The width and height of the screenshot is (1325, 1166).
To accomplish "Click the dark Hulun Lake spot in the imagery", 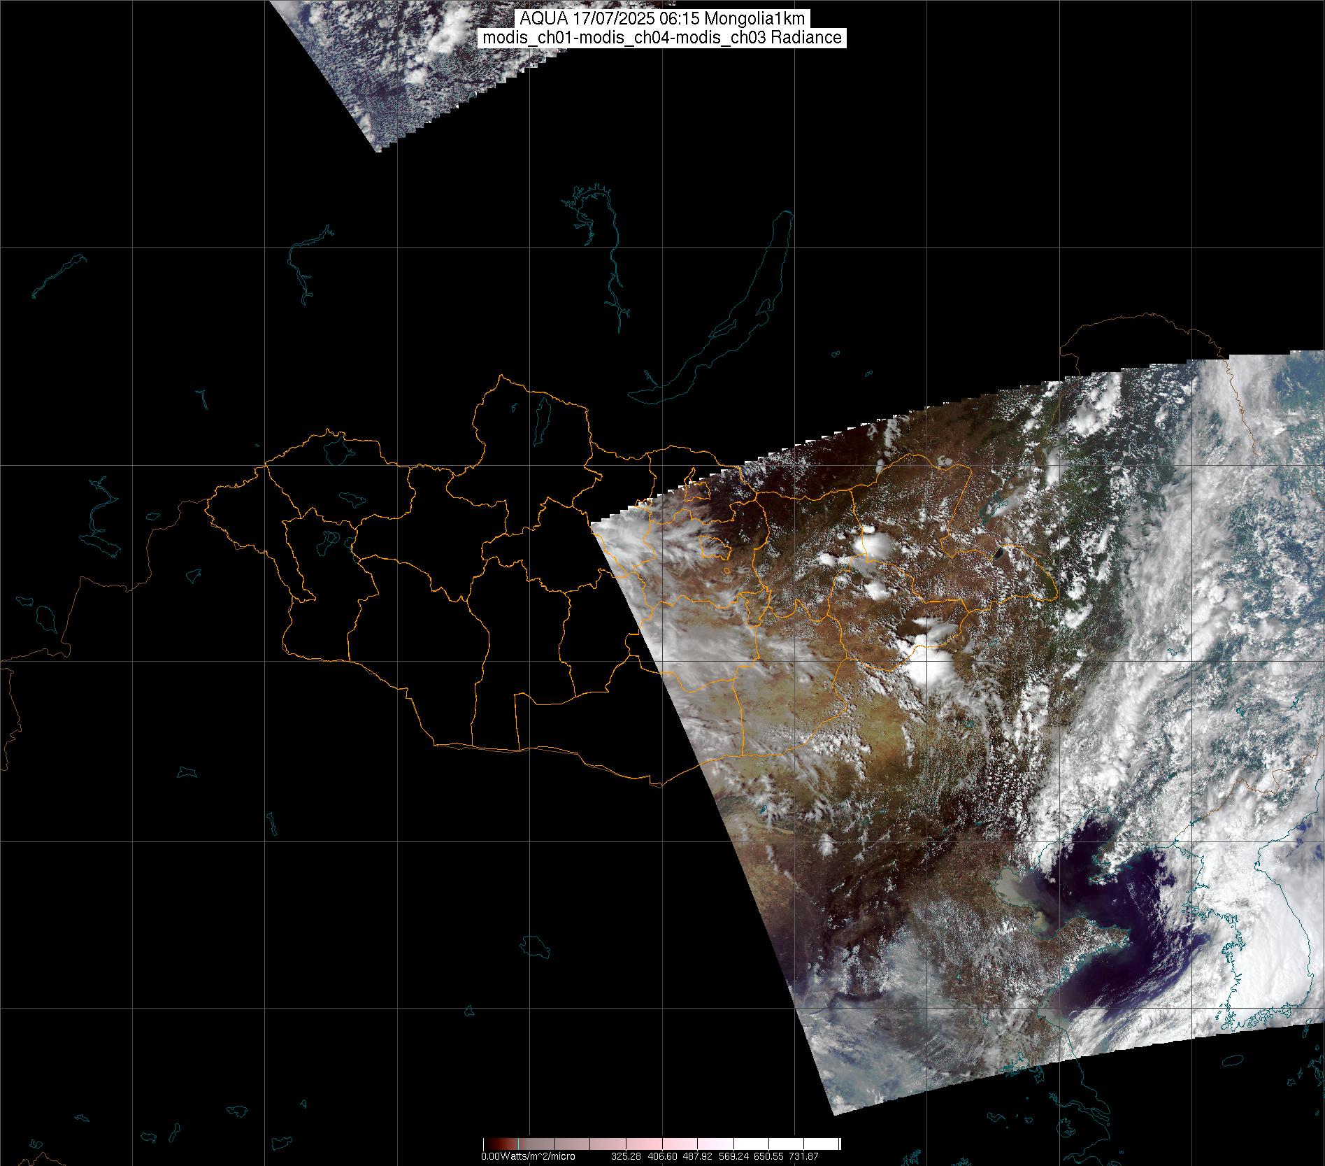I will (999, 554).
